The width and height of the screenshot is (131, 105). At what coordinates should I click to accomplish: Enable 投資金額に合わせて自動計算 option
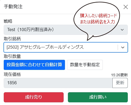(34, 65)
